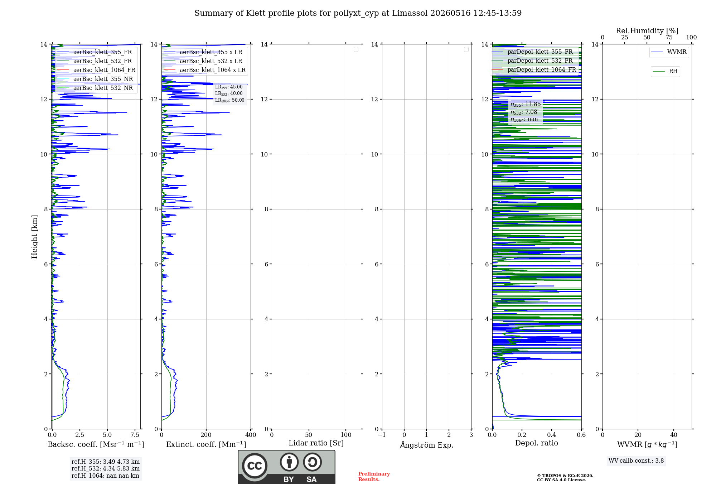Select aerBsc_klett_532_FR legend entry
Viewport: 716px width, 487px height.
[x=95, y=61]
